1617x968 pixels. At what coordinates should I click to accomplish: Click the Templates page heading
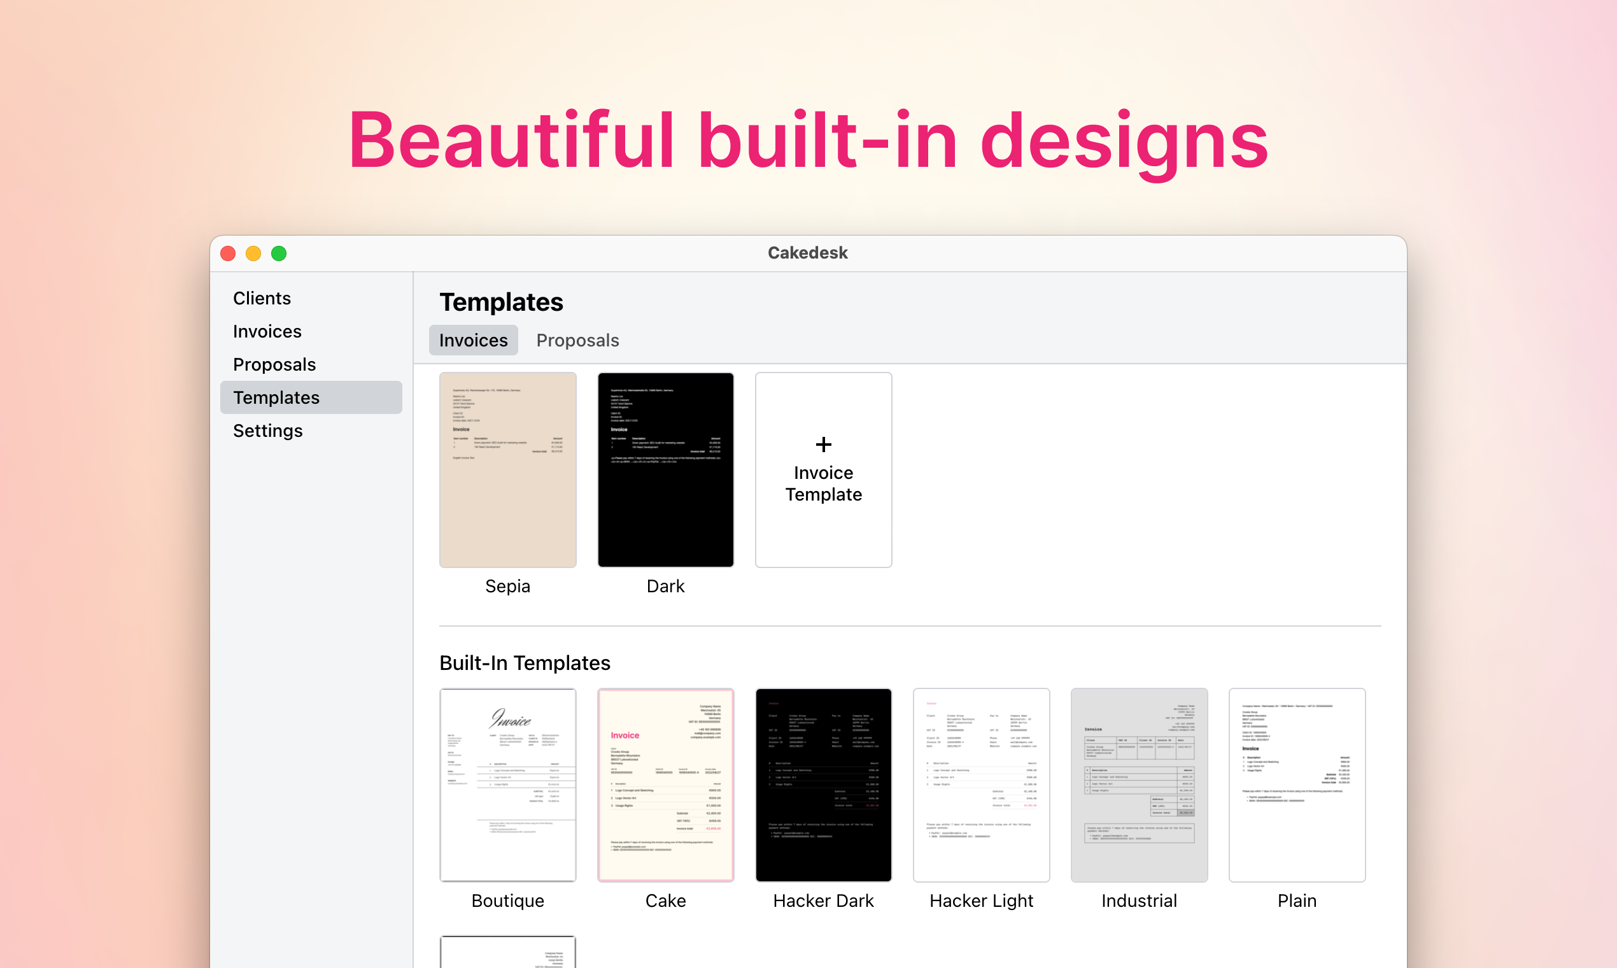pos(502,302)
